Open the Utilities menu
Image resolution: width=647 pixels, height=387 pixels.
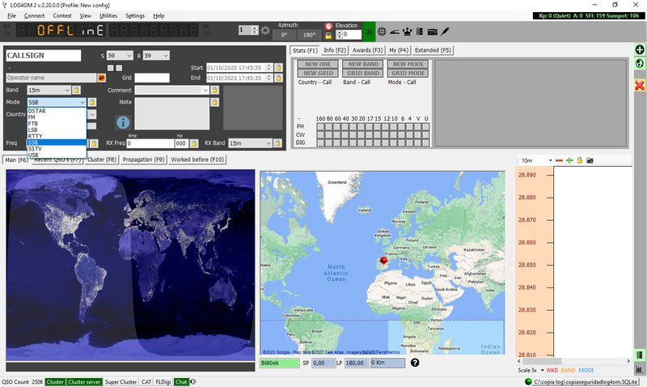click(108, 15)
